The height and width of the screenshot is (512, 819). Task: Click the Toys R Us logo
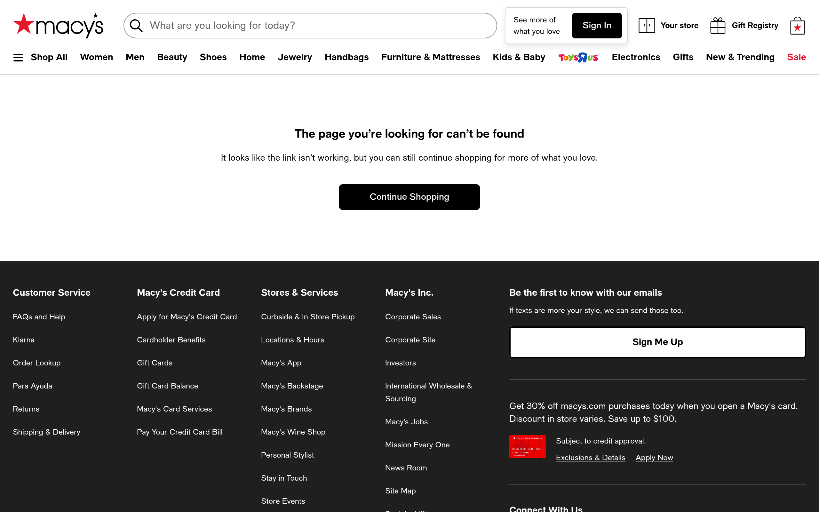click(578, 57)
